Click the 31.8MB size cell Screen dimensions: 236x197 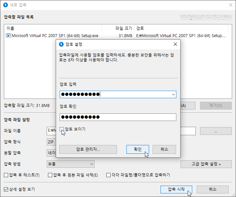point(125,36)
